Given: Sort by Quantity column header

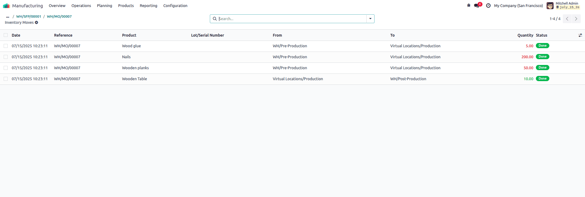Looking at the screenshot, I should 525,35.
